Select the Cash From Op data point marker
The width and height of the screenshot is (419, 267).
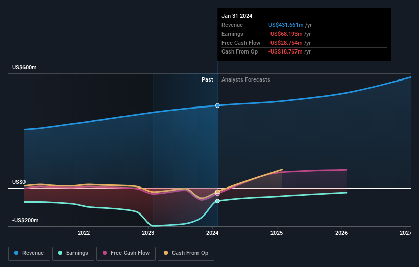[x=217, y=192]
